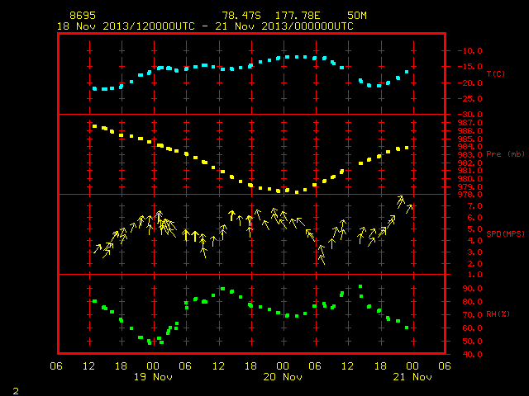
Task: Click the T(C) axis label
Action: tap(496, 73)
